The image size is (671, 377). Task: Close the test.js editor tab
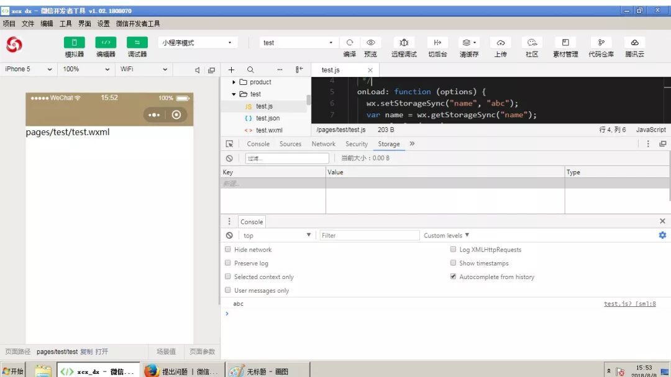tap(370, 70)
